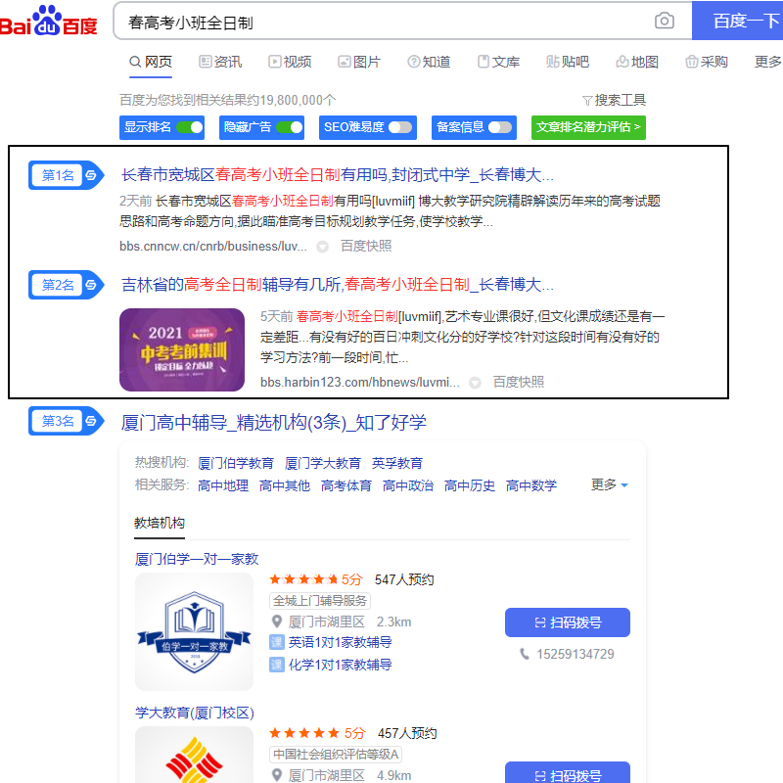Click 课 icon beside 英语1对1家教辅导

pyautogui.click(x=277, y=642)
